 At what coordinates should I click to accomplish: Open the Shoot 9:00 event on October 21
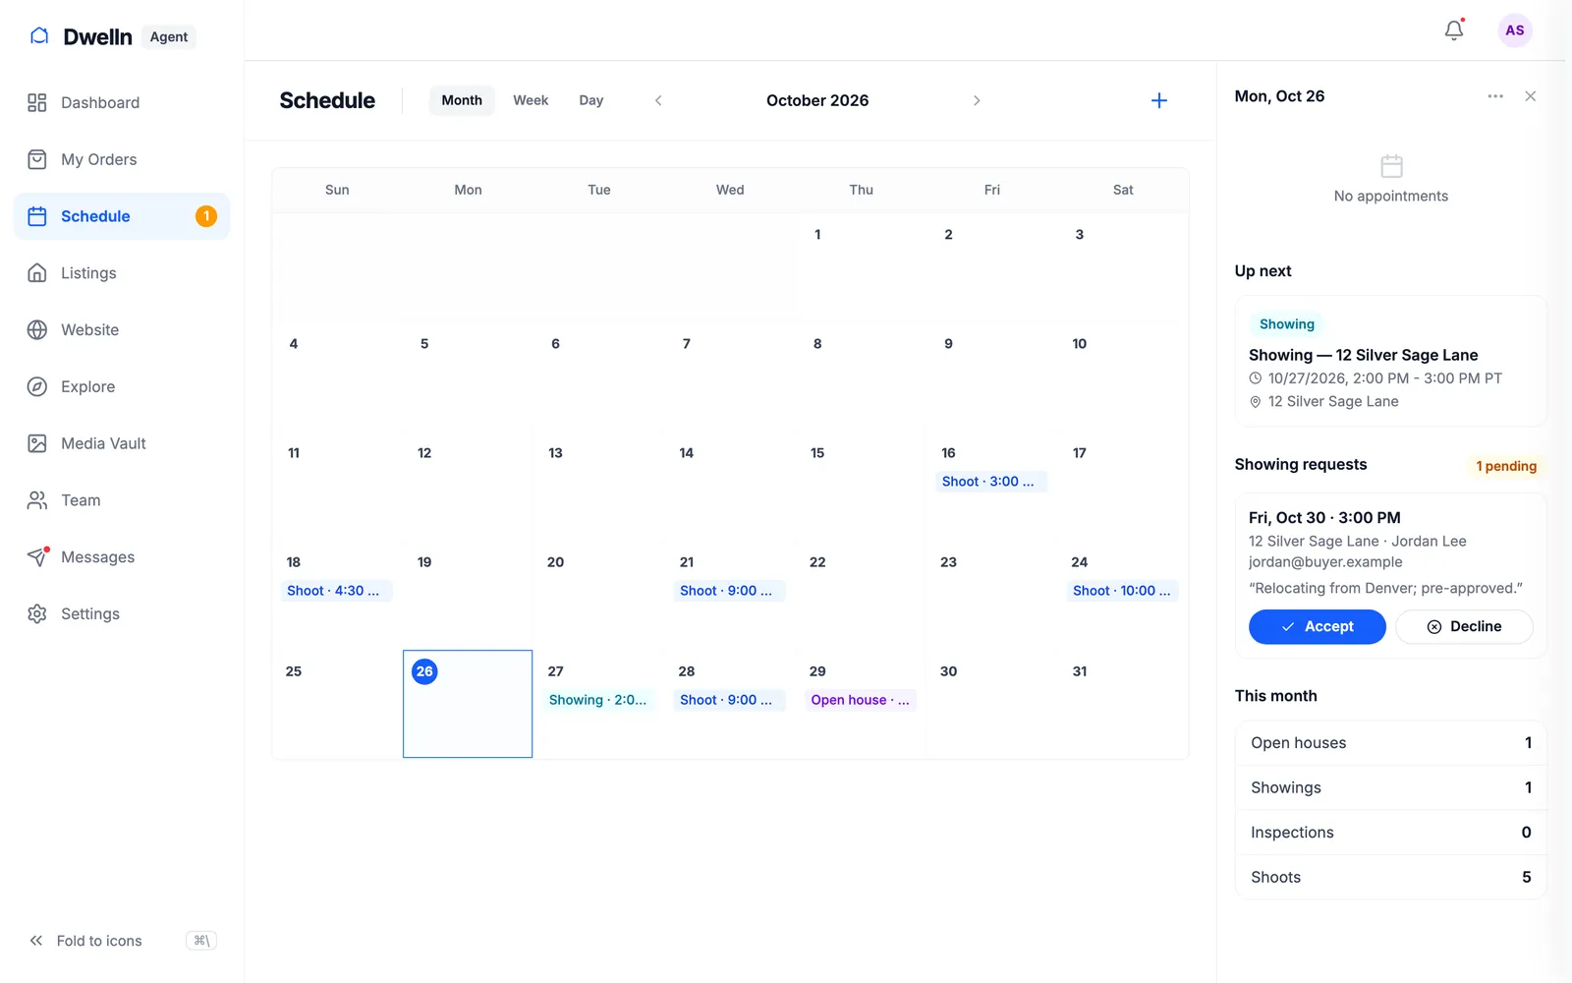(729, 591)
